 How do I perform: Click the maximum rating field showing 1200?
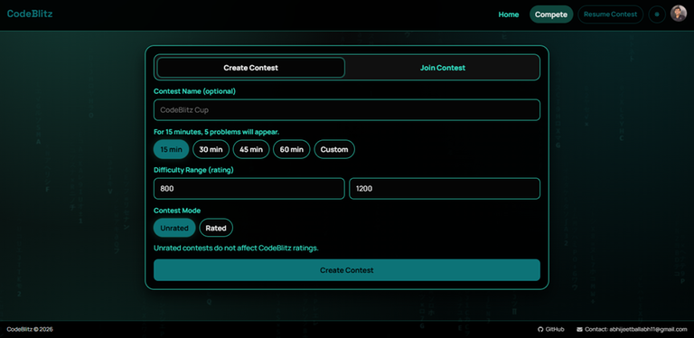[x=445, y=189]
